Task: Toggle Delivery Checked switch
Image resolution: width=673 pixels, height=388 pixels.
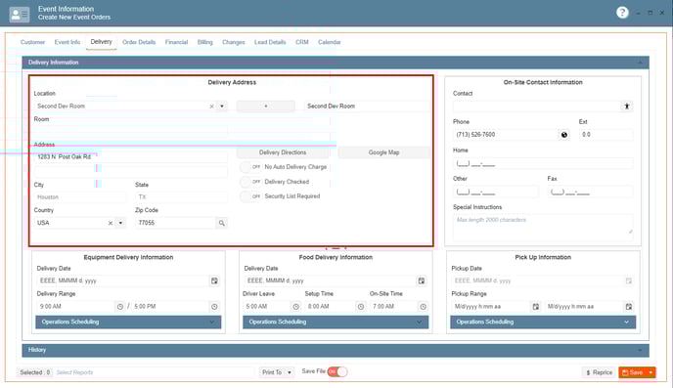Action: point(250,182)
